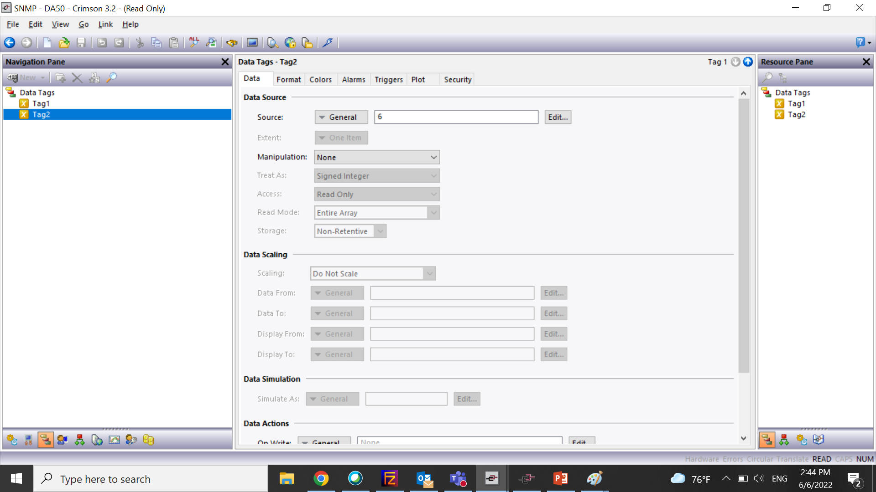Open PowerPoint from the taskbar
This screenshot has width=876, height=492.
561,478
